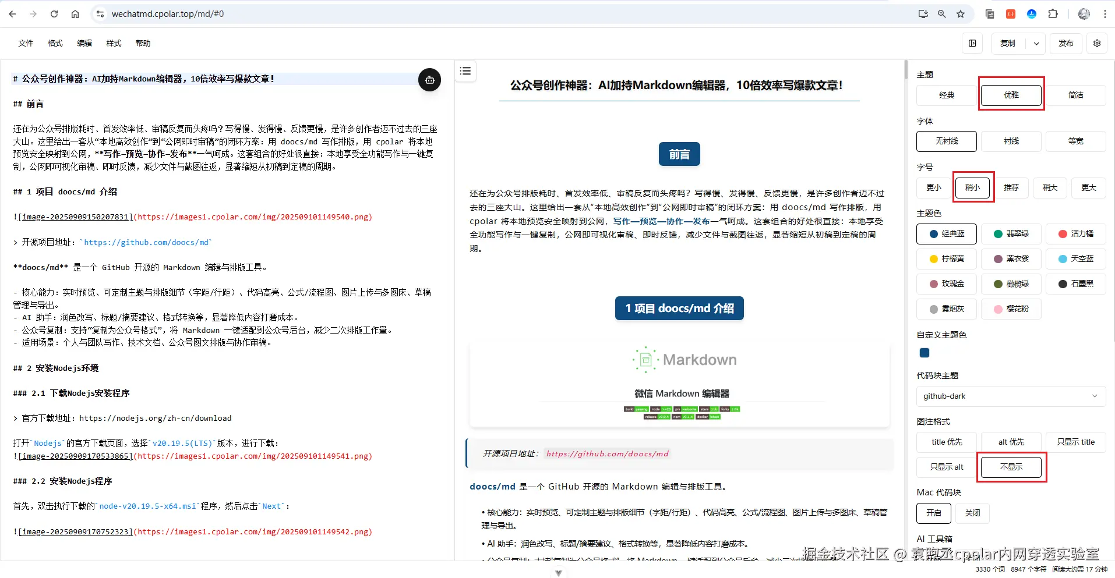
Task: Expand the copy format dropdown arrow
Action: click(x=1036, y=44)
